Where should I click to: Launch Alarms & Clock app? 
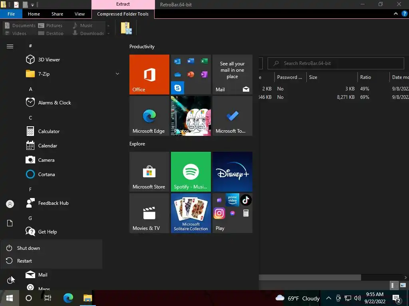pyautogui.click(x=48, y=102)
